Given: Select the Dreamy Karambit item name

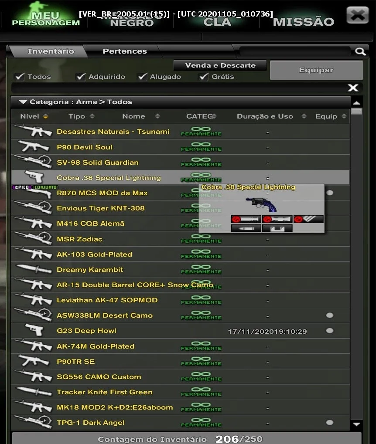Looking at the screenshot, I should pos(90,270).
